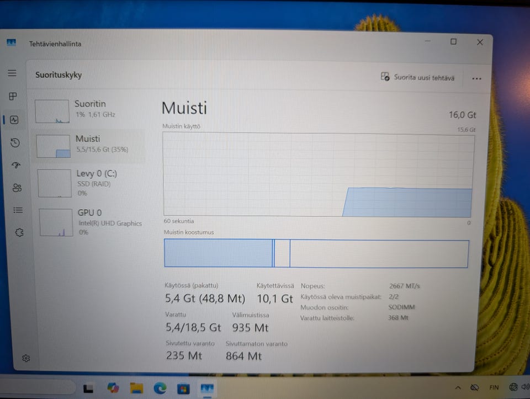Open the Processes page icon in sidebar
This screenshot has width=530, height=399.
click(x=13, y=97)
